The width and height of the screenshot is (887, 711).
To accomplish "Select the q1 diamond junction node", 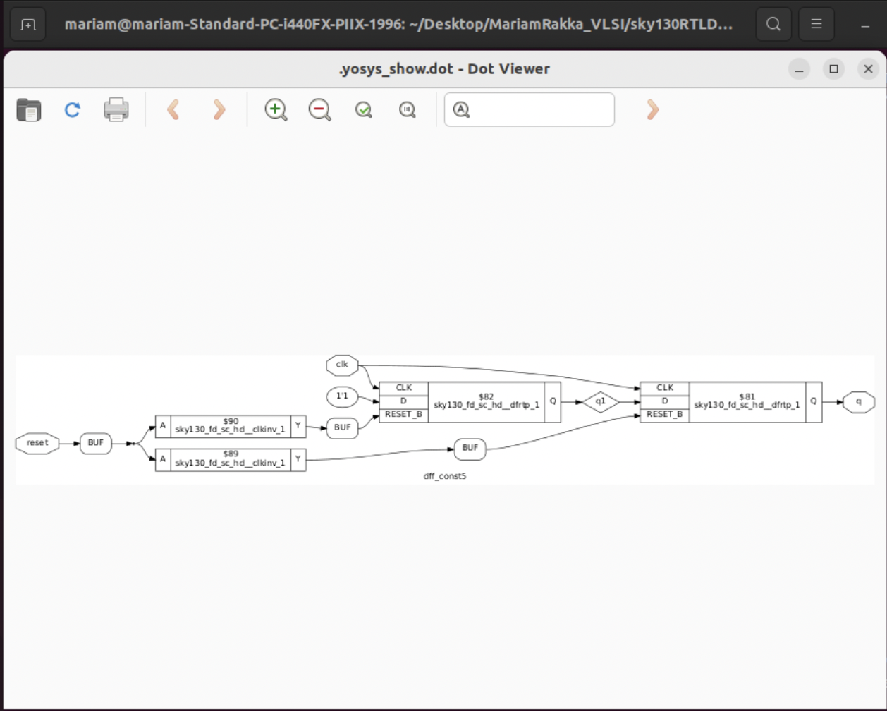I will pyautogui.click(x=601, y=401).
